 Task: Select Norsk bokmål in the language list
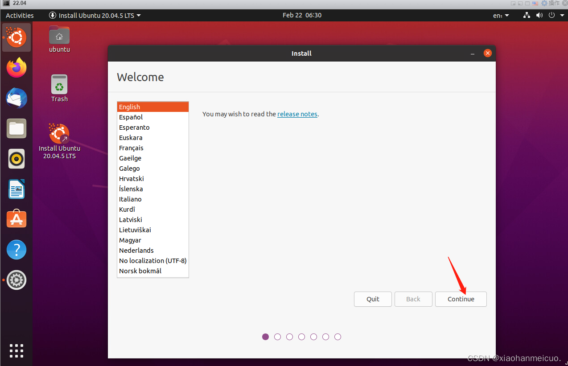(153, 271)
